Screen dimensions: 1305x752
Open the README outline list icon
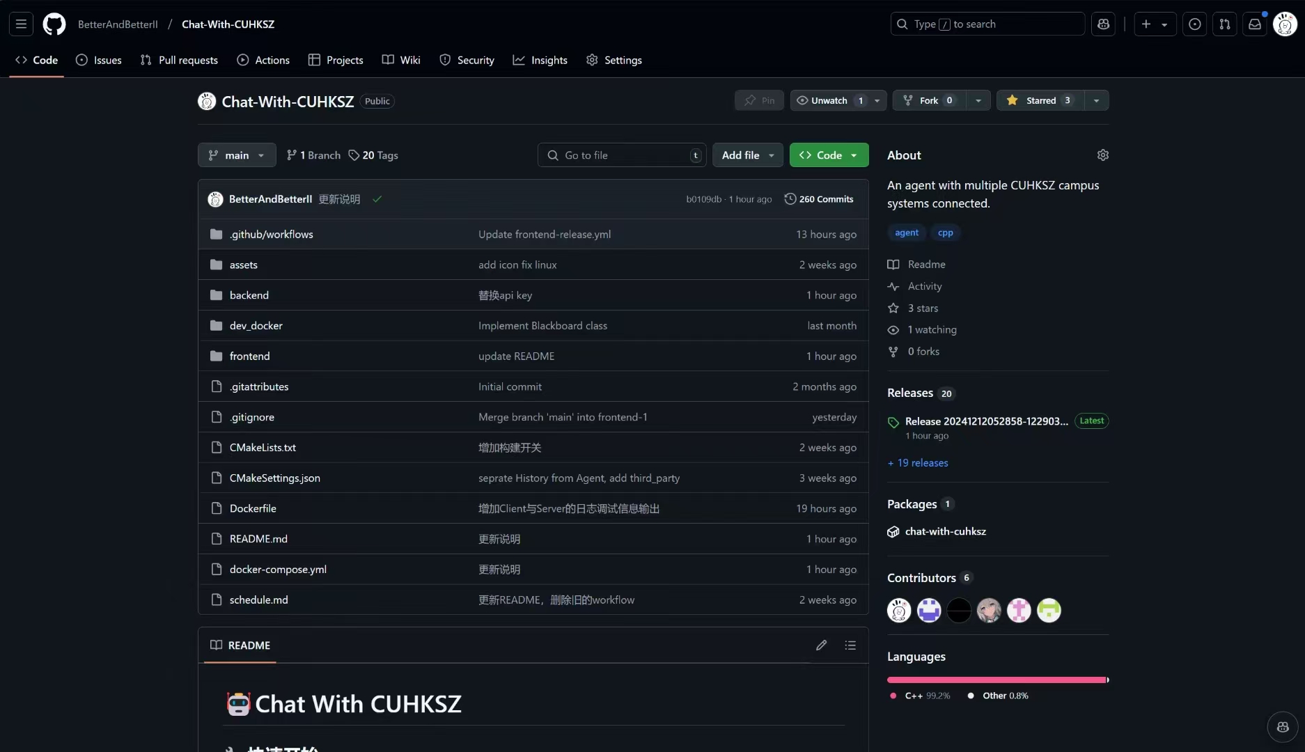point(850,645)
